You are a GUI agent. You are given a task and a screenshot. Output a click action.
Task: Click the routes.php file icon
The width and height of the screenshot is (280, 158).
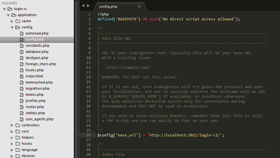coord(22,107)
